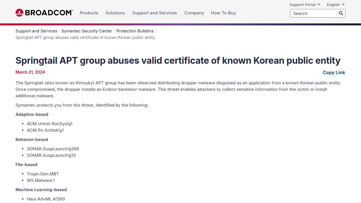Click the Adaptive-based heading

[32, 114]
